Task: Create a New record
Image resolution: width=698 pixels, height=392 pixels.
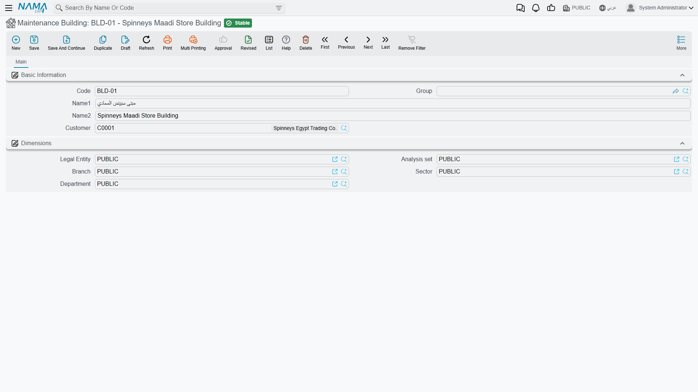Action: (16, 43)
